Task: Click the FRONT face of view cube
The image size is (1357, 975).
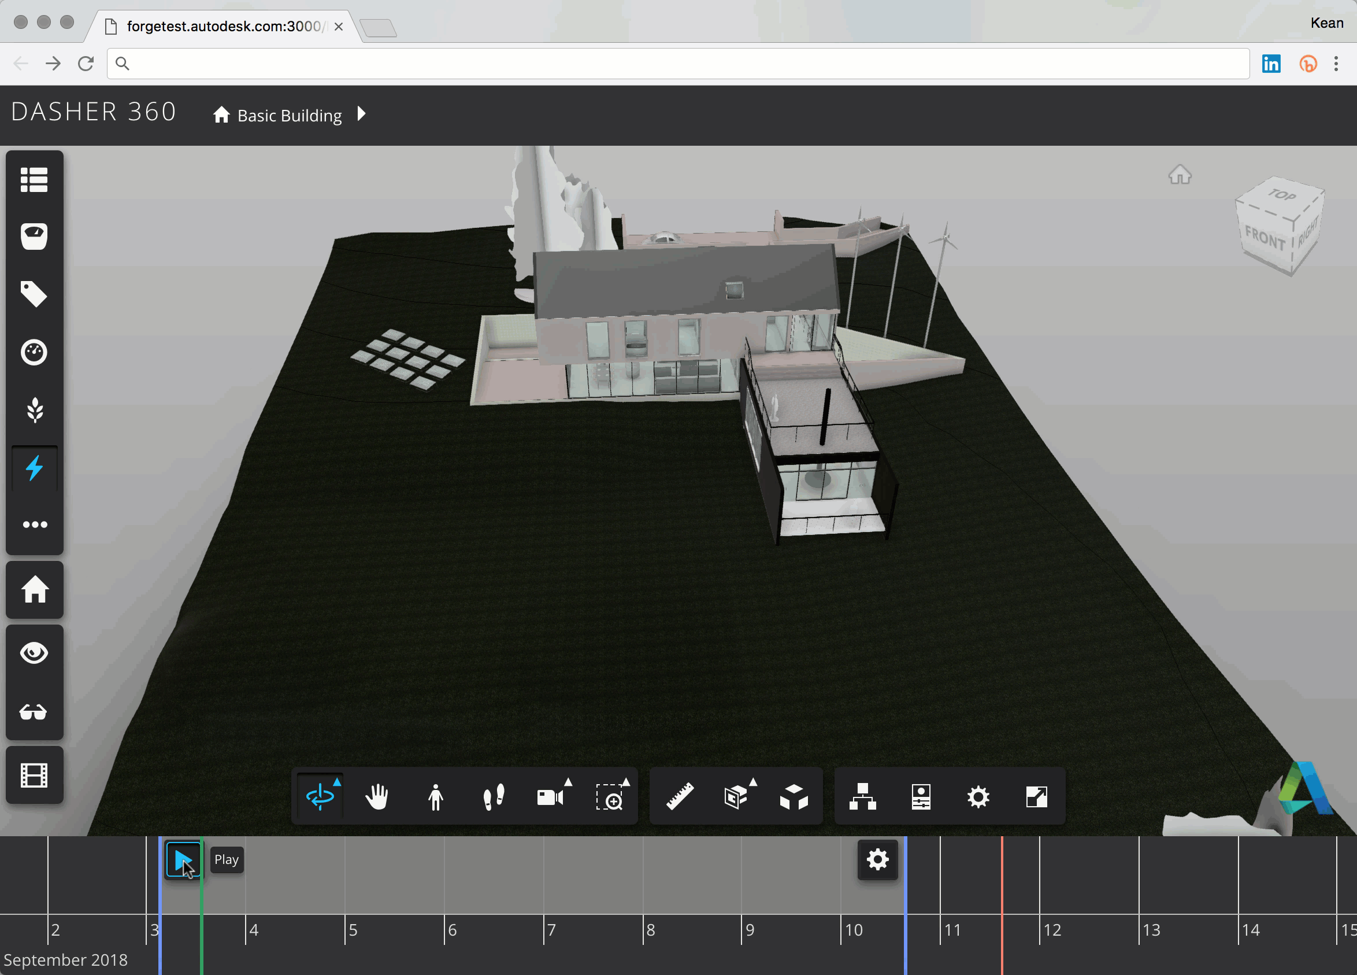Action: pos(1265,239)
